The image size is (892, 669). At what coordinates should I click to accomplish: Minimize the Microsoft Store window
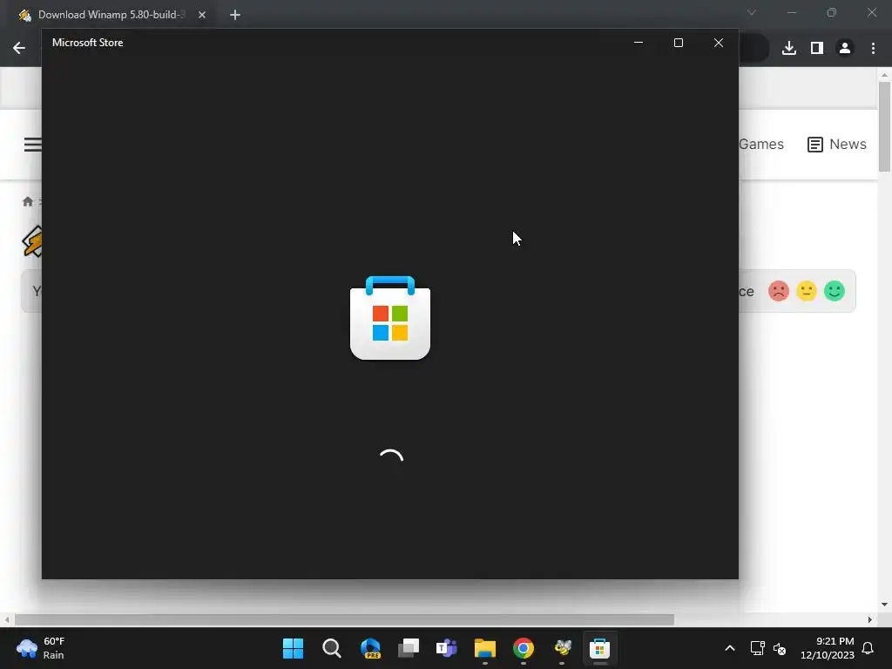click(639, 43)
